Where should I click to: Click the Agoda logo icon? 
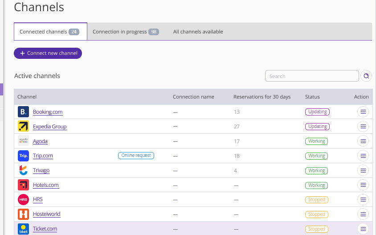(23, 141)
